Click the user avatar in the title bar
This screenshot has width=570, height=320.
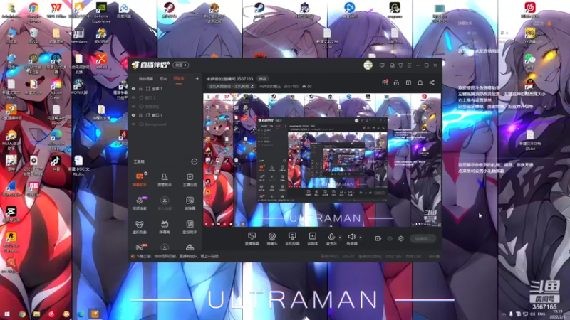coord(368,65)
